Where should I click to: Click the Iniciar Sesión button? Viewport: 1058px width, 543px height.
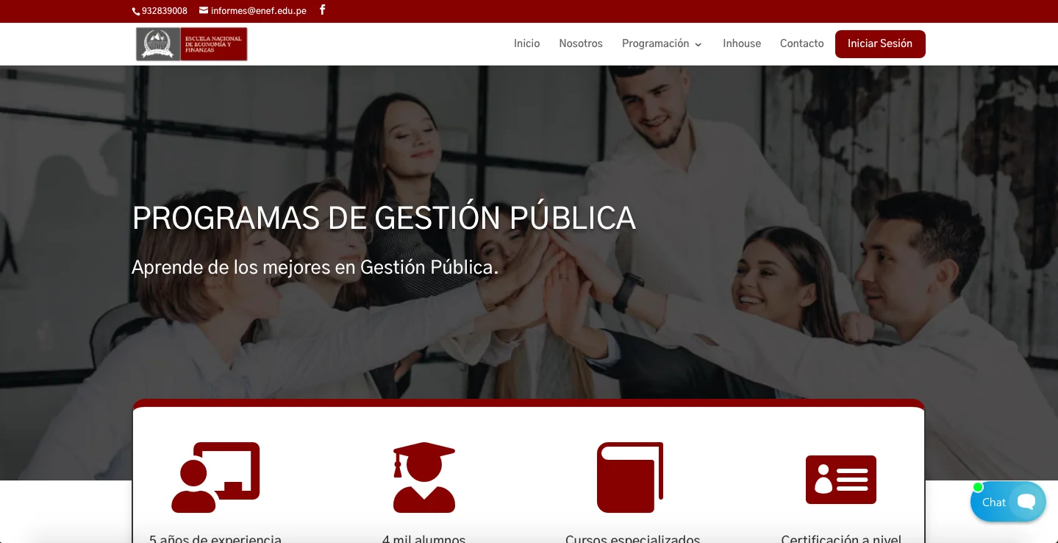pyautogui.click(x=880, y=43)
